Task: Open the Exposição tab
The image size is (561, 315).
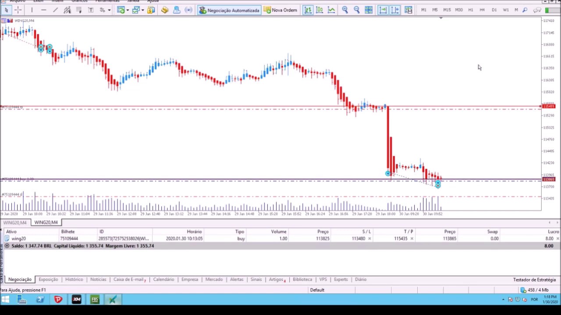Action: 48,279
